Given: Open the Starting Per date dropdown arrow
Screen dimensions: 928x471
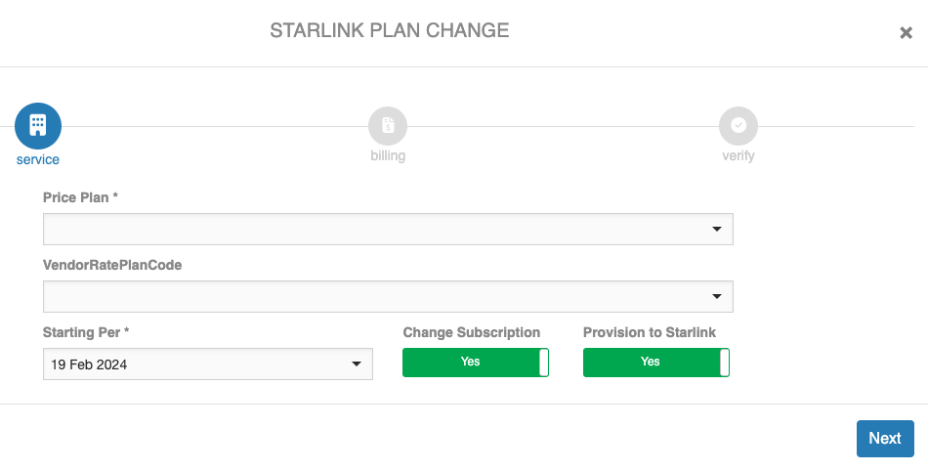Looking at the screenshot, I should pos(357,364).
